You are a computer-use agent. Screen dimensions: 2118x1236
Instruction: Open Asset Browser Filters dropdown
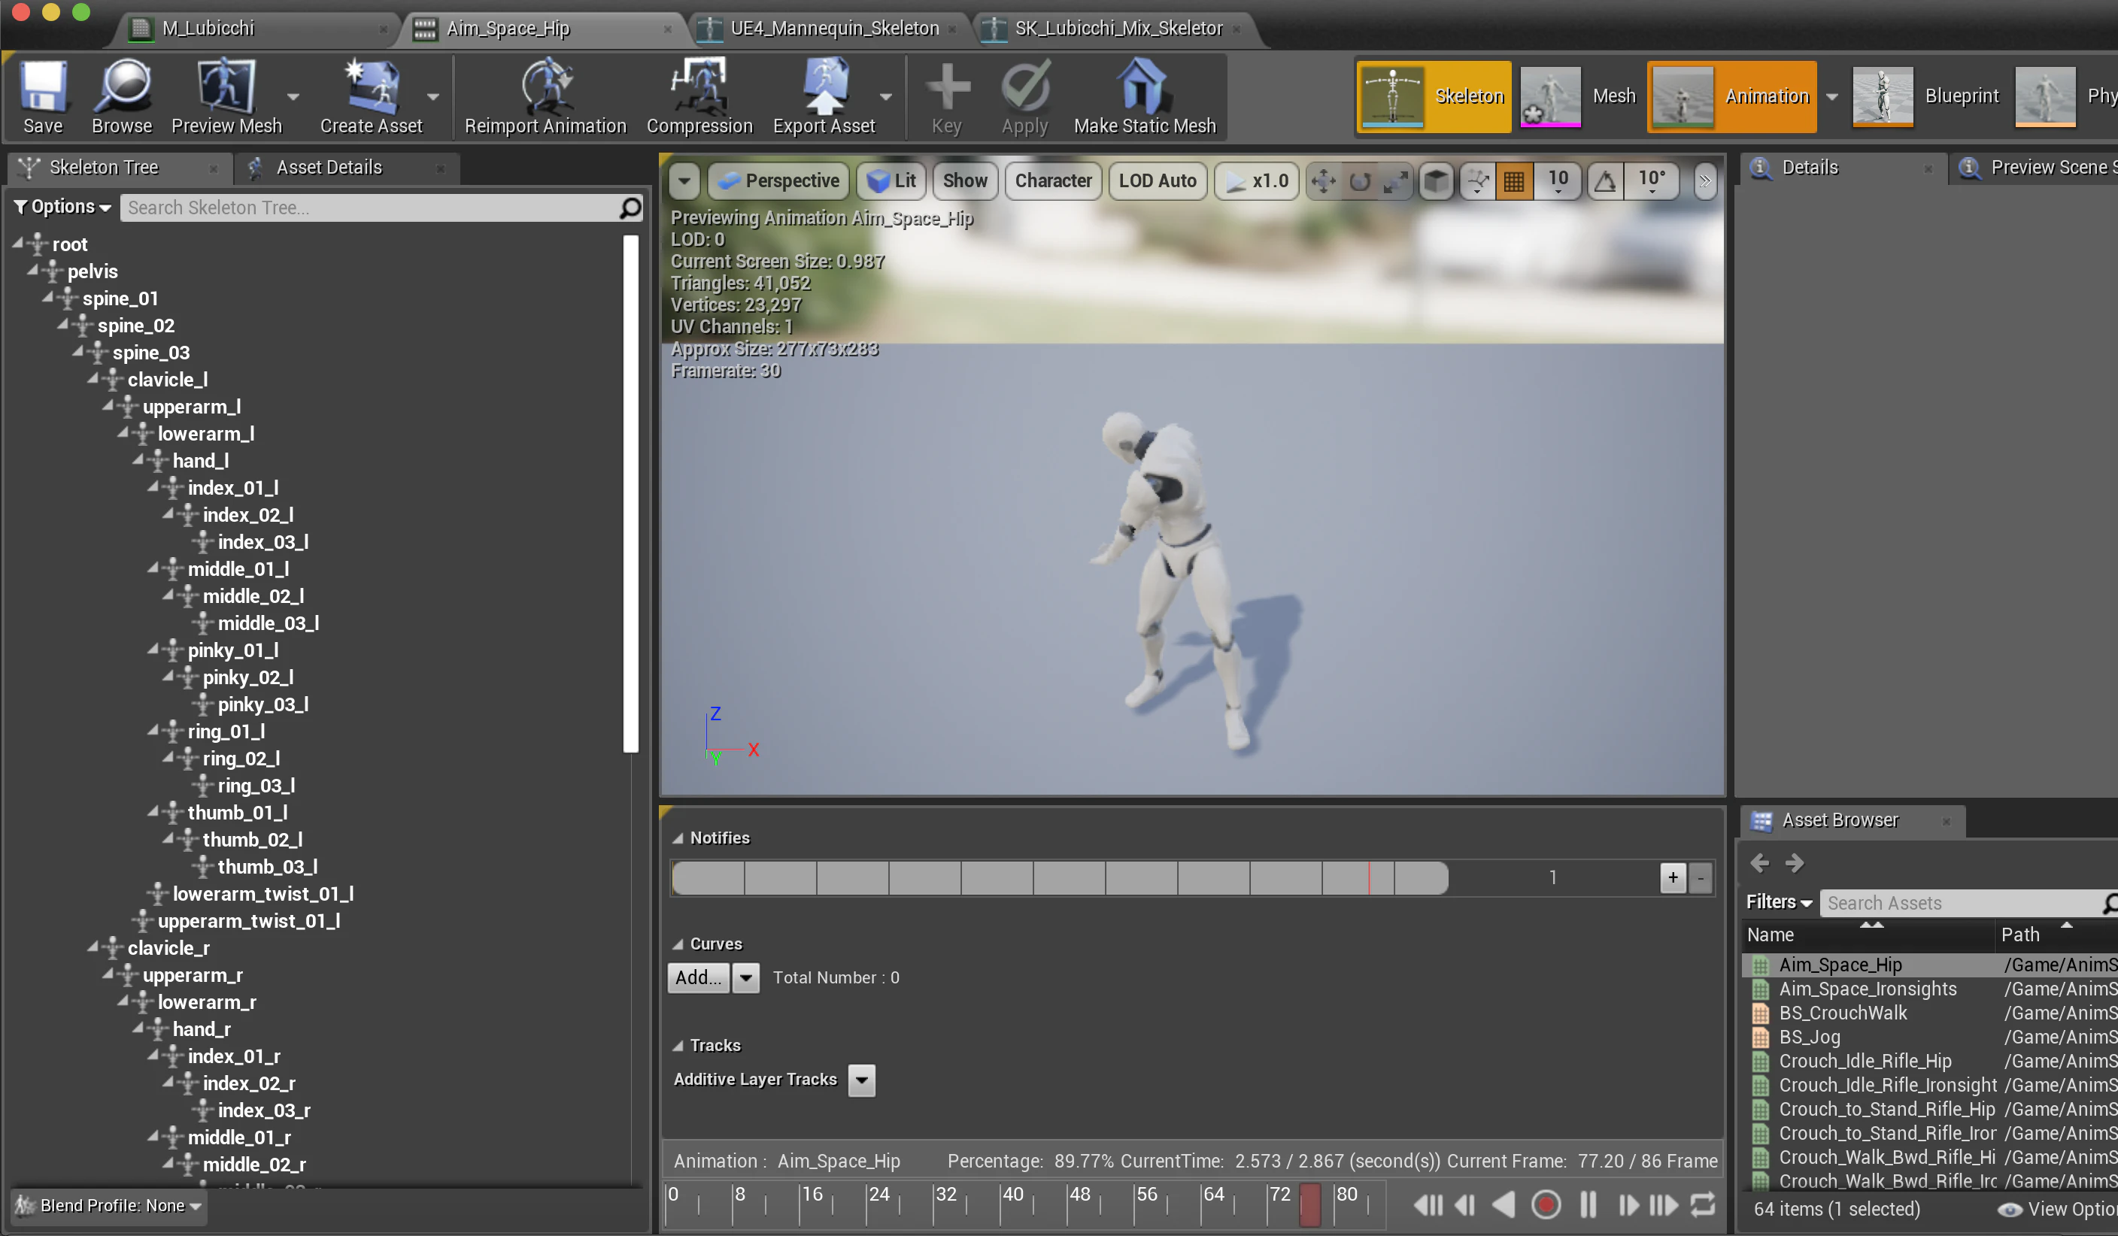(x=1779, y=901)
